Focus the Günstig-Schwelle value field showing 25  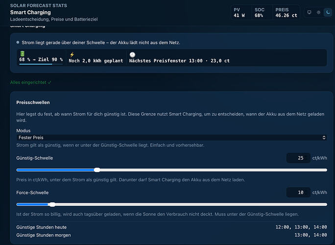[298, 158]
